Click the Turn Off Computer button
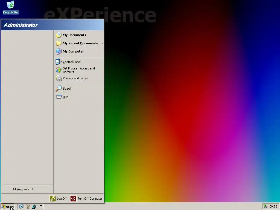Image resolution: width=280 pixels, height=210 pixels. [x=86, y=199]
